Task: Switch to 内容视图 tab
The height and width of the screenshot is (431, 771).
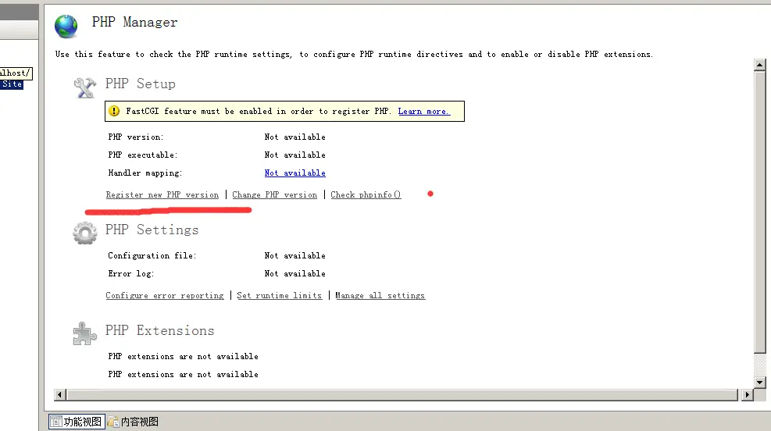Action: coord(134,422)
